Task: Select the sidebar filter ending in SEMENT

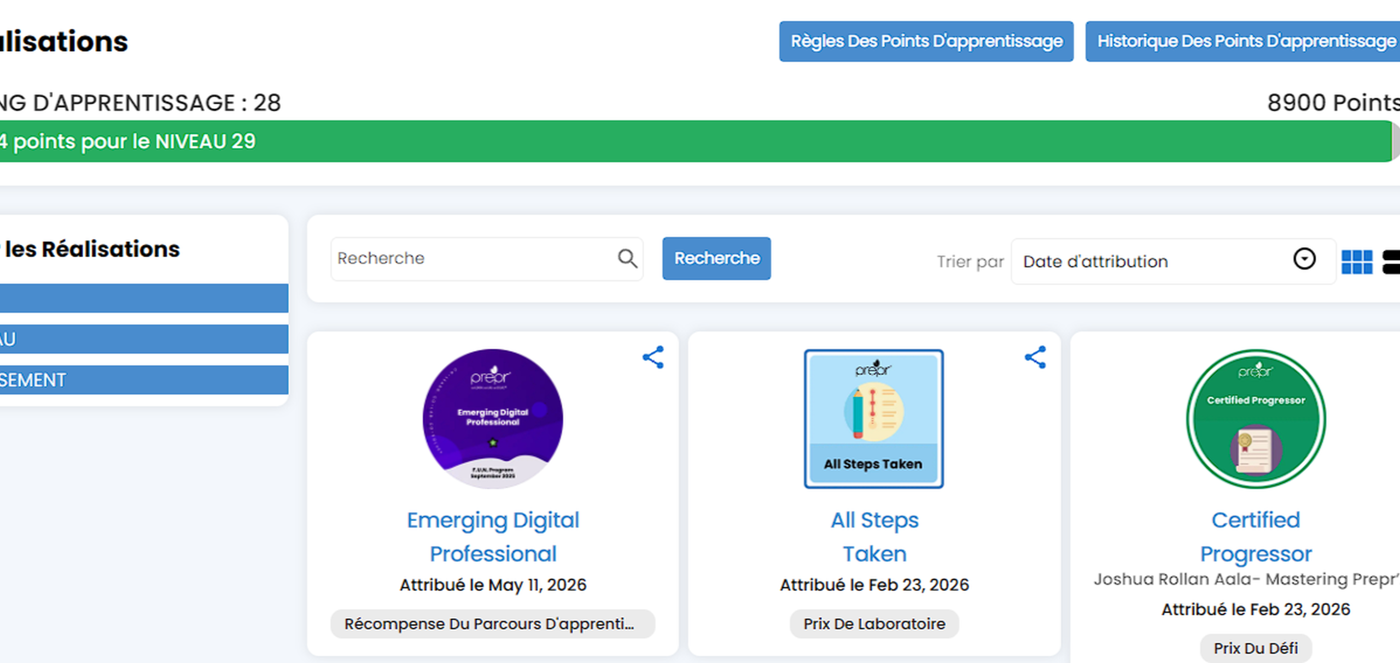Action: click(144, 380)
